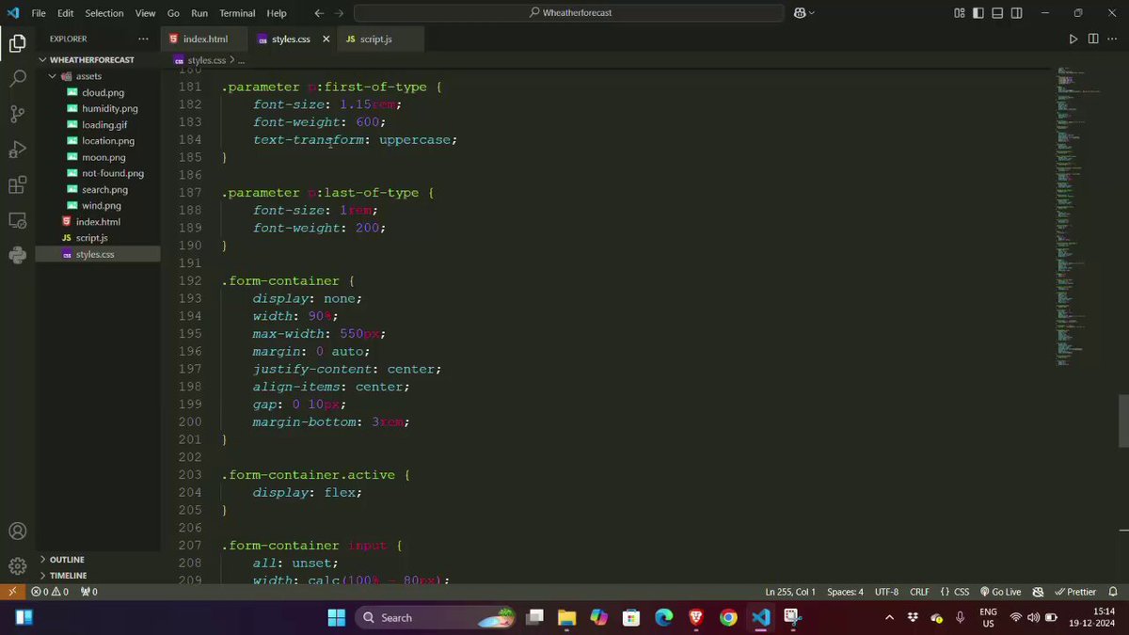The image size is (1129, 635).
Task: Open Remote Explorer view
Action: click(x=17, y=220)
